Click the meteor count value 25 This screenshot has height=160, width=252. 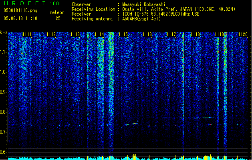(58, 18)
